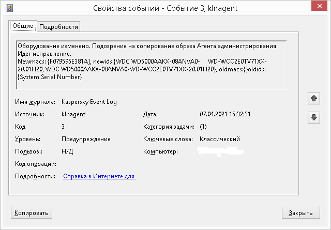Select the task category value (1)
The width and height of the screenshot is (331, 230).
(203, 127)
